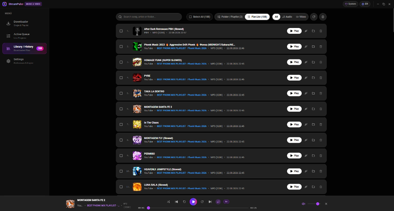The width and height of the screenshot is (394, 211).
Task: Skip to the next track
Action: point(210,202)
